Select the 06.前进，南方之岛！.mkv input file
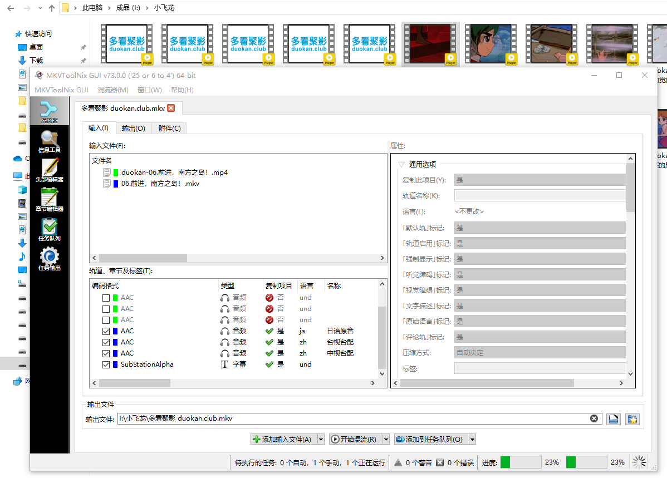Screen dimensions: 667x478 pyautogui.click(x=160, y=184)
